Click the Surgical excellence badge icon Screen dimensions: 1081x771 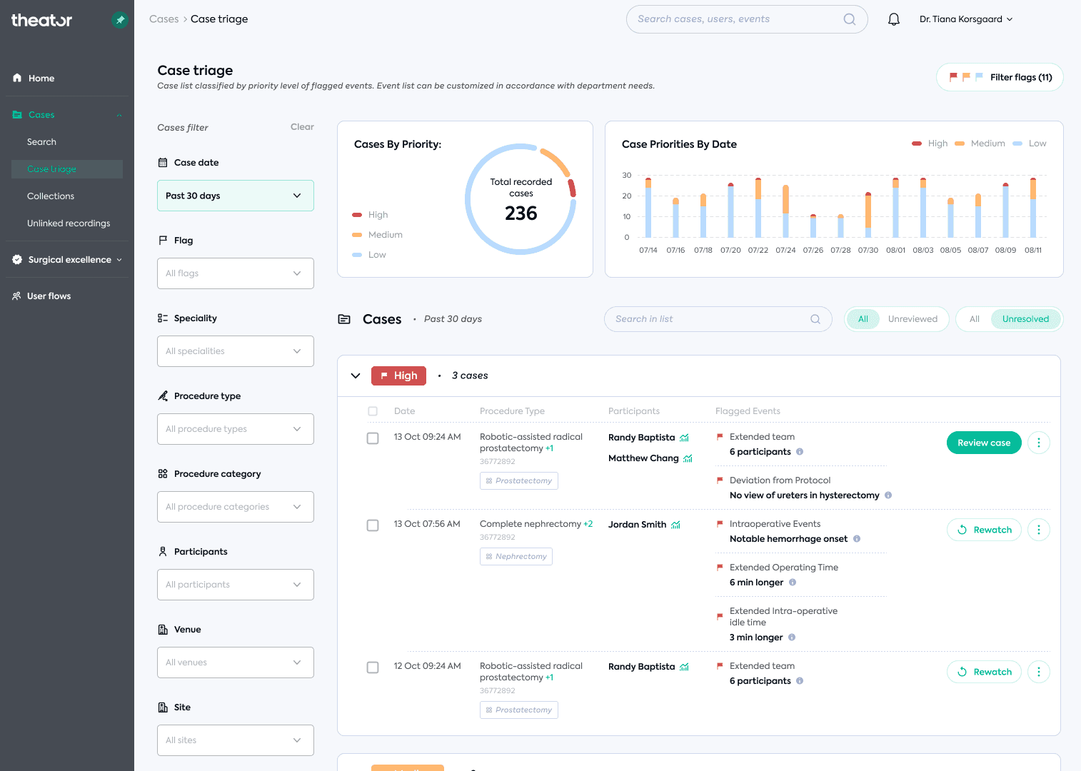click(x=17, y=260)
